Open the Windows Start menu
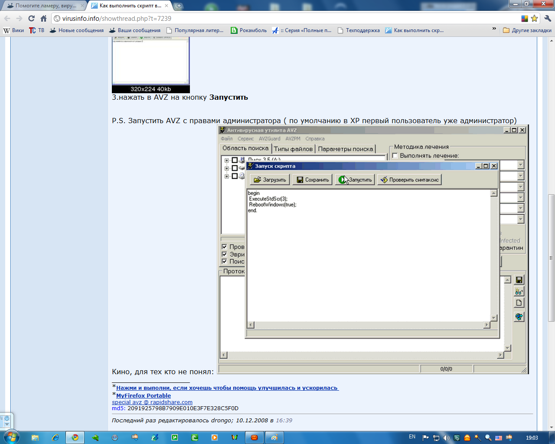 pos(12,437)
